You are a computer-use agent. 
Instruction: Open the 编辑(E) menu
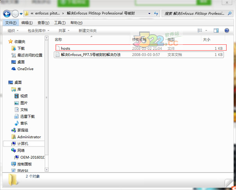27,23
